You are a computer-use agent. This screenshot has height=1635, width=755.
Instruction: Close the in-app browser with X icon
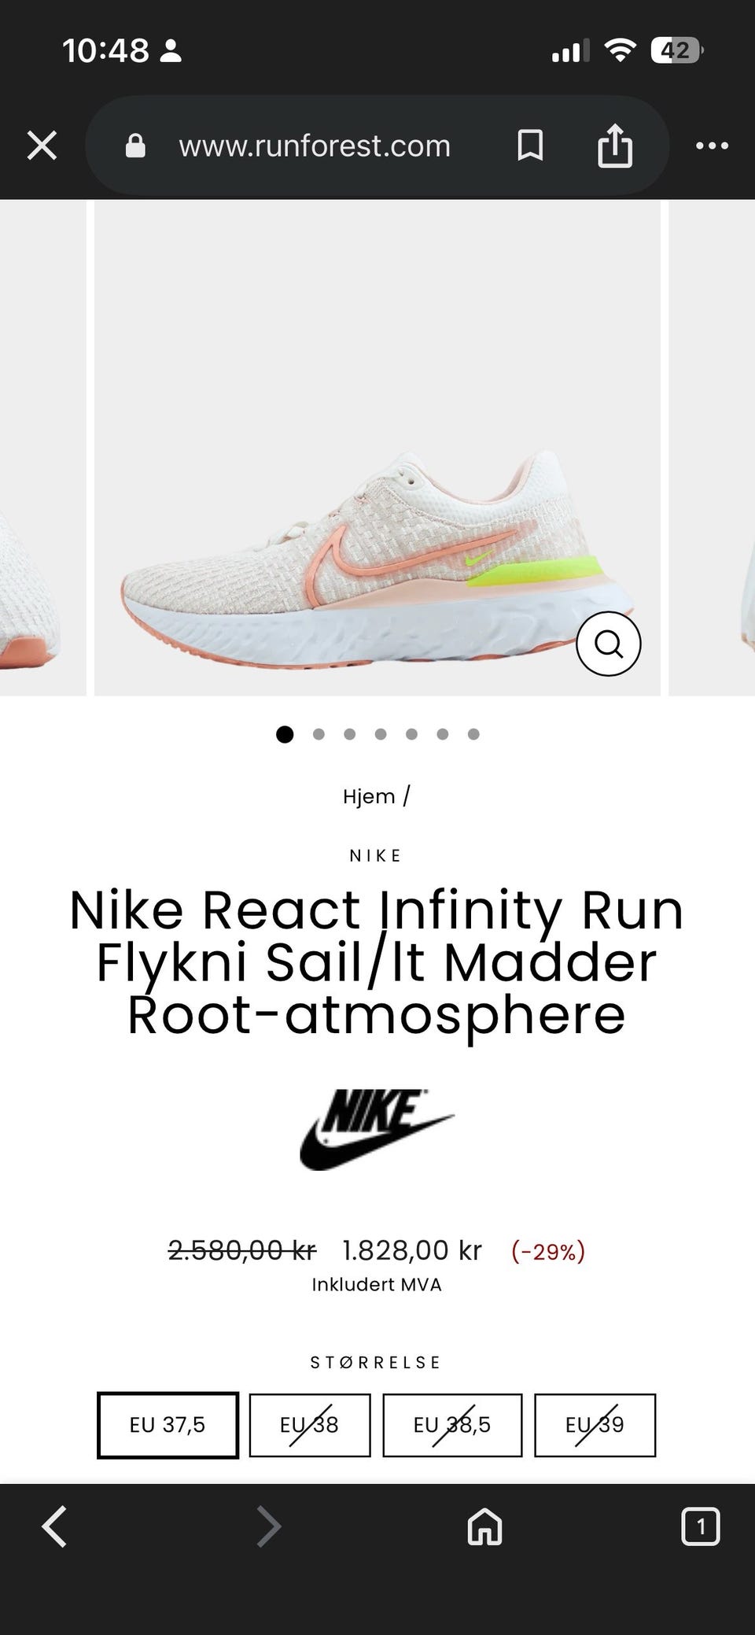point(42,146)
